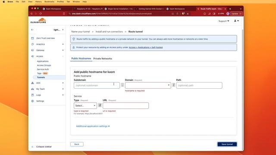
Task: Switch to Getting Started With Docker tab
Action: tap(150, 9)
